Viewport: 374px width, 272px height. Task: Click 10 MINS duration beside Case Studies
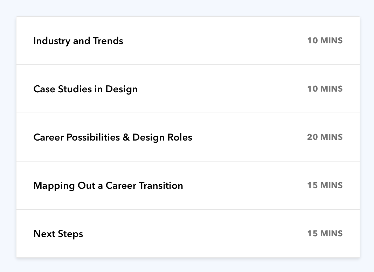[325, 89]
